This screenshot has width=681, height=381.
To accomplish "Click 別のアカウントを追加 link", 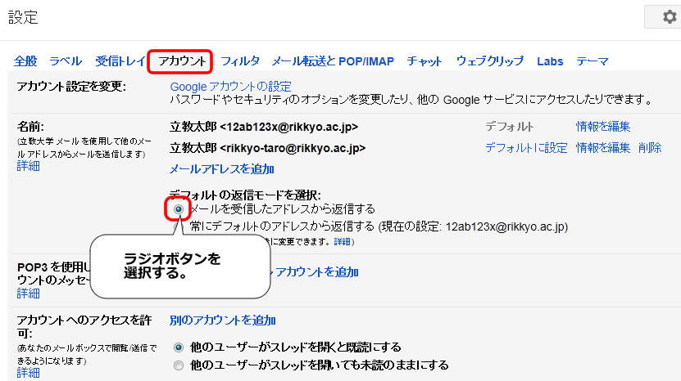I will [x=223, y=320].
